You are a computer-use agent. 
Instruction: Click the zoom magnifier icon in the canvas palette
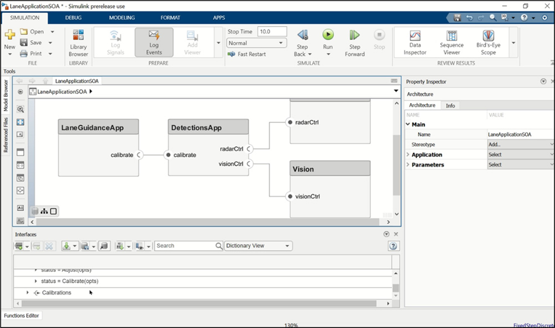(x=21, y=109)
